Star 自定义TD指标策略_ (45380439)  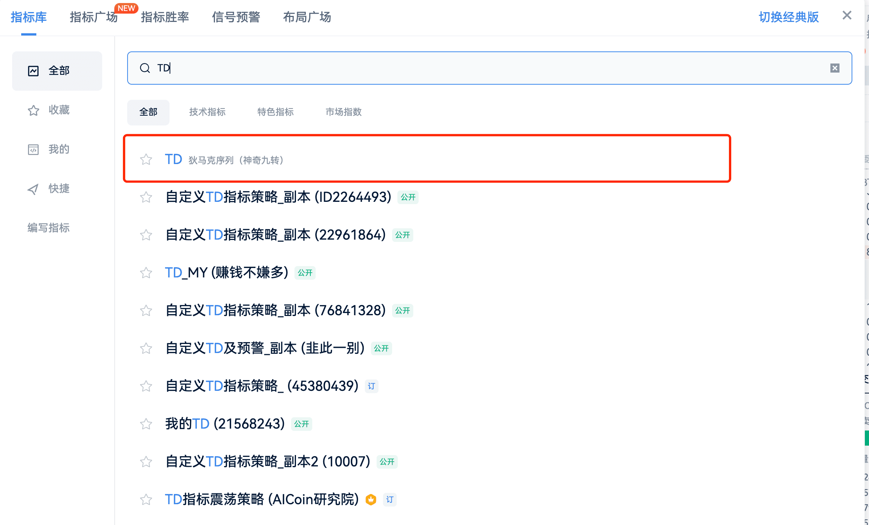(146, 386)
